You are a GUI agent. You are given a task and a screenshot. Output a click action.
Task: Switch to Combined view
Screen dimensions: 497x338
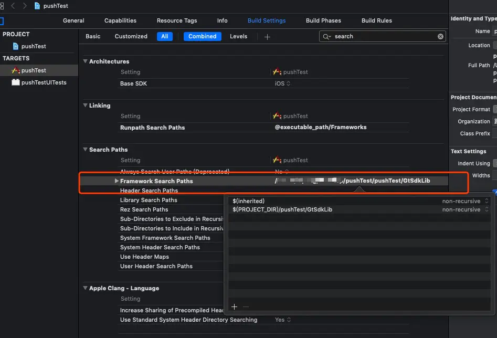tap(202, 36)
